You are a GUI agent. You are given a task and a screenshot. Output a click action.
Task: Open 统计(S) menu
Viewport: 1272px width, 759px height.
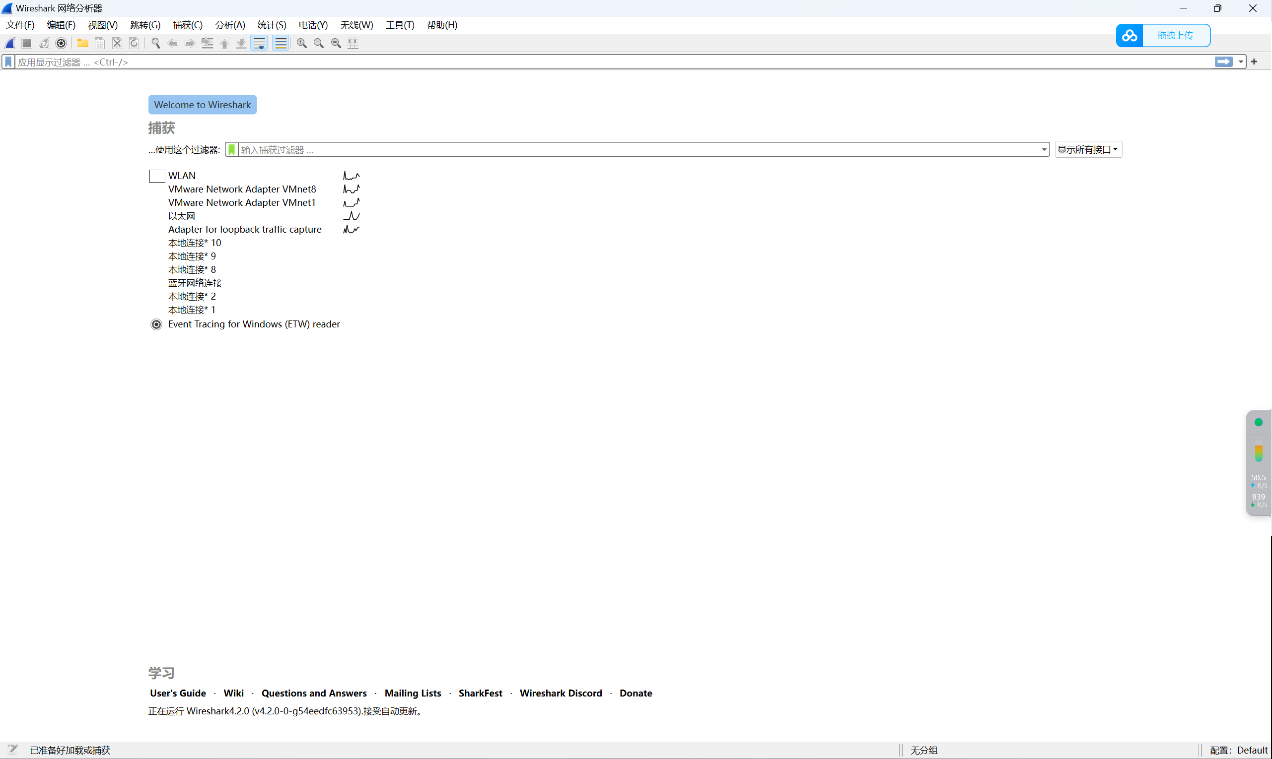click(x=271, y=25)
